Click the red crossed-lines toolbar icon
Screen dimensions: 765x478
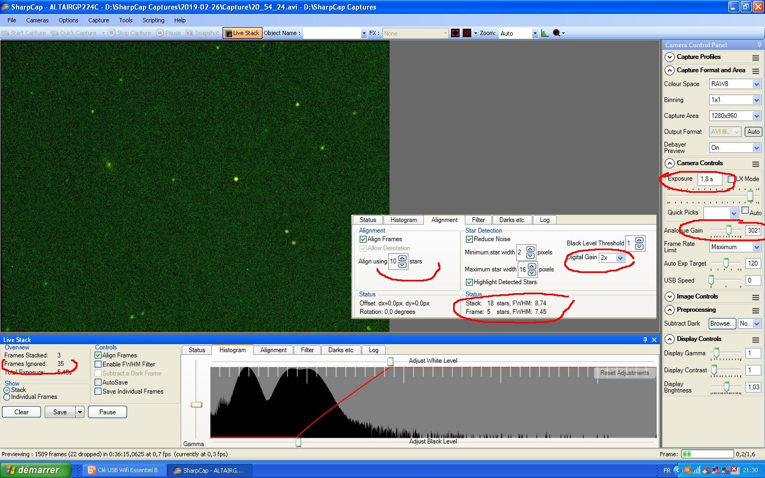[x=467, y=33]
